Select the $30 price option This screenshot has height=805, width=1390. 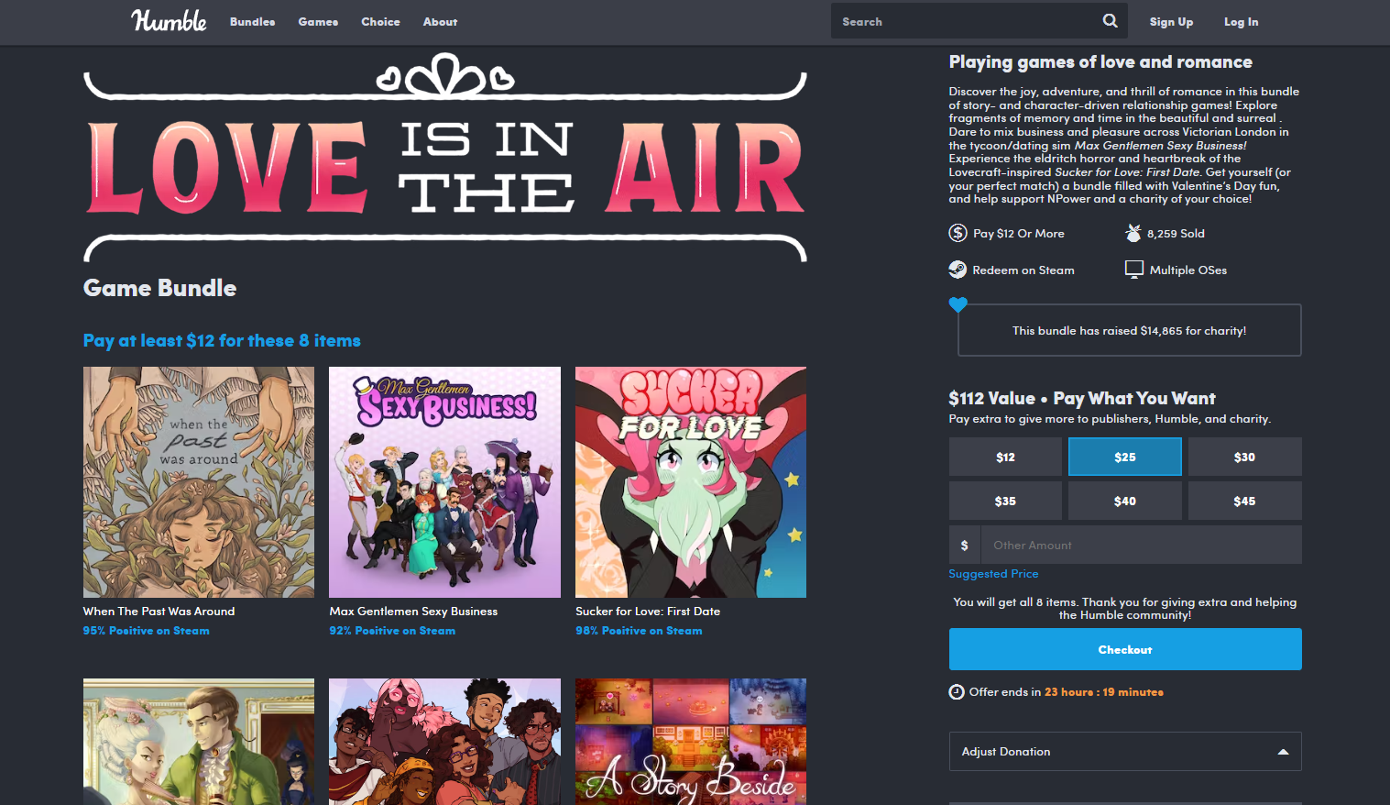[x=1244, y=457]
